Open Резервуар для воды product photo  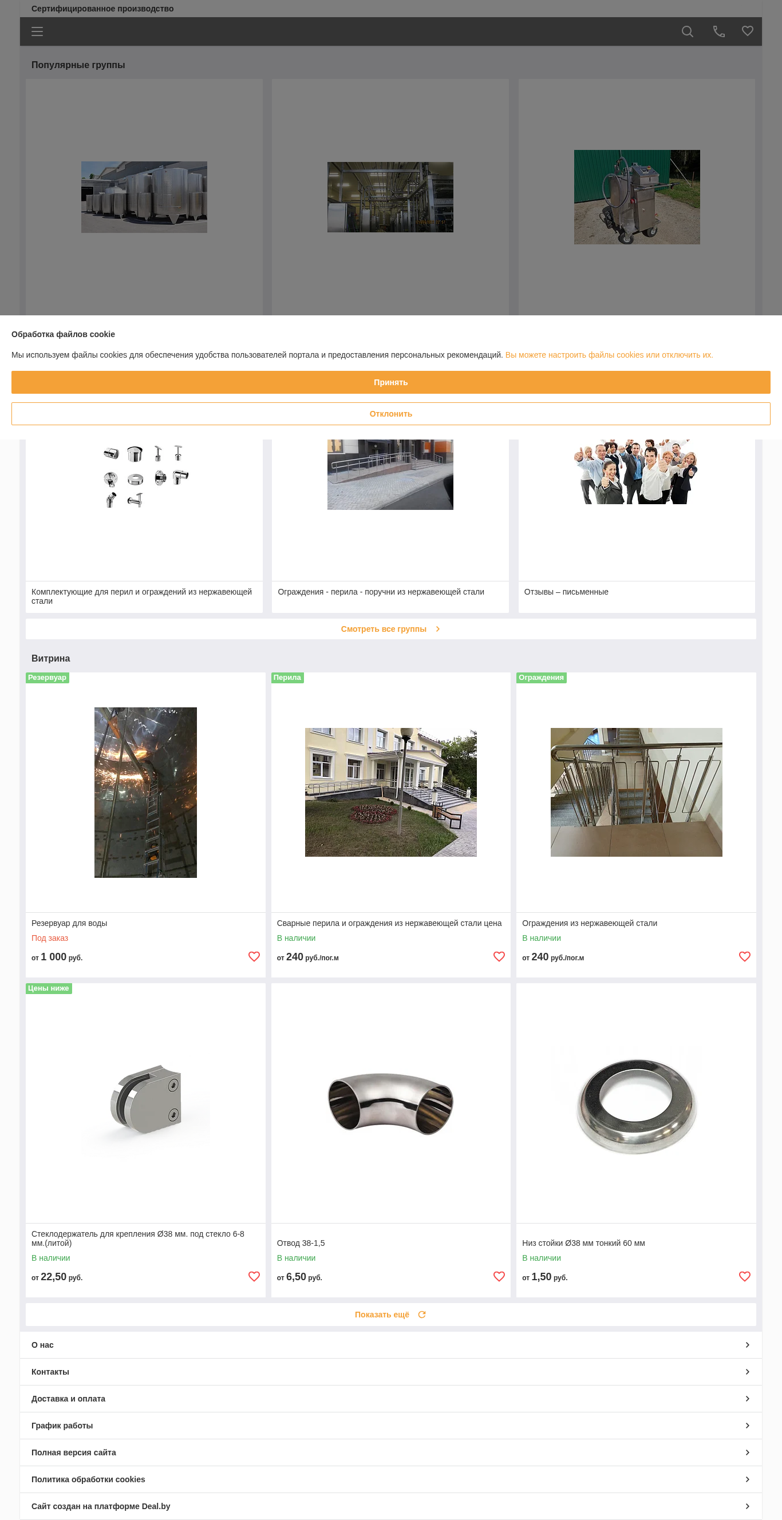pyautogui.click(x=146, y=793)
